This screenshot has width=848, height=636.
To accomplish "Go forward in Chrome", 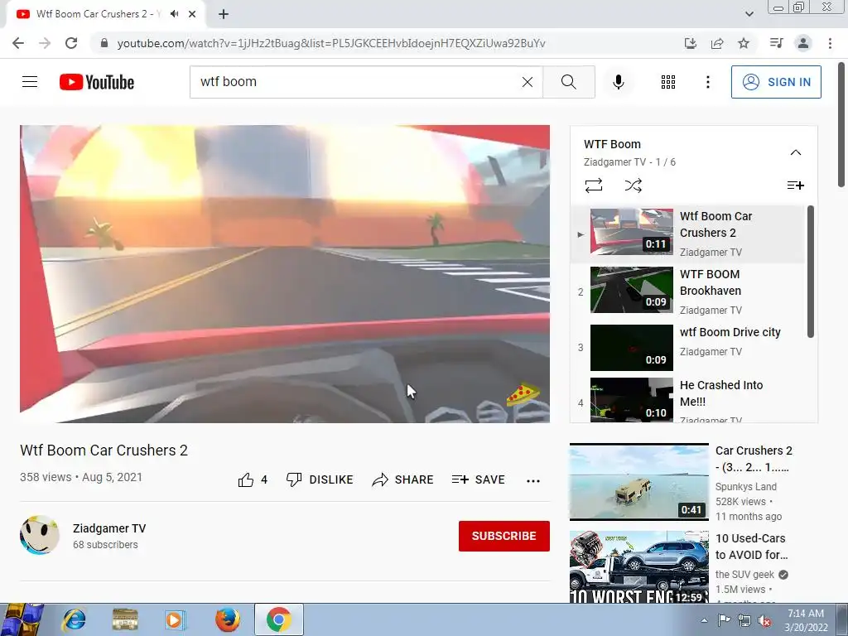I will [x=45, y=43].
